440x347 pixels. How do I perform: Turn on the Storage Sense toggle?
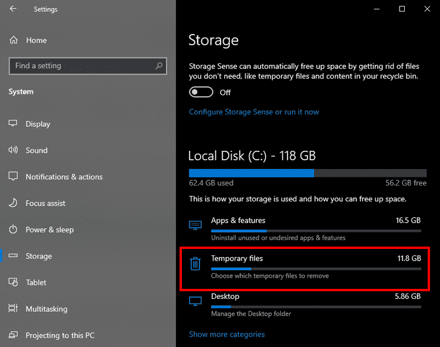click(x=201, y=92)
